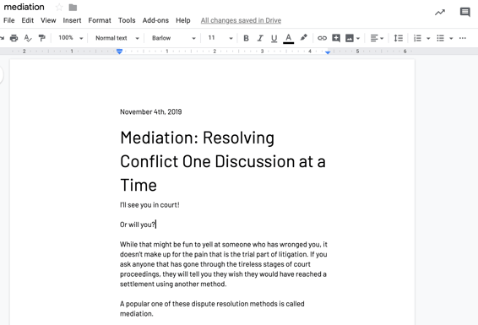Expand the Insert image dropdown arrow
Screen dimensions: 478x325
pyautogui.click(x=358, y=38)
